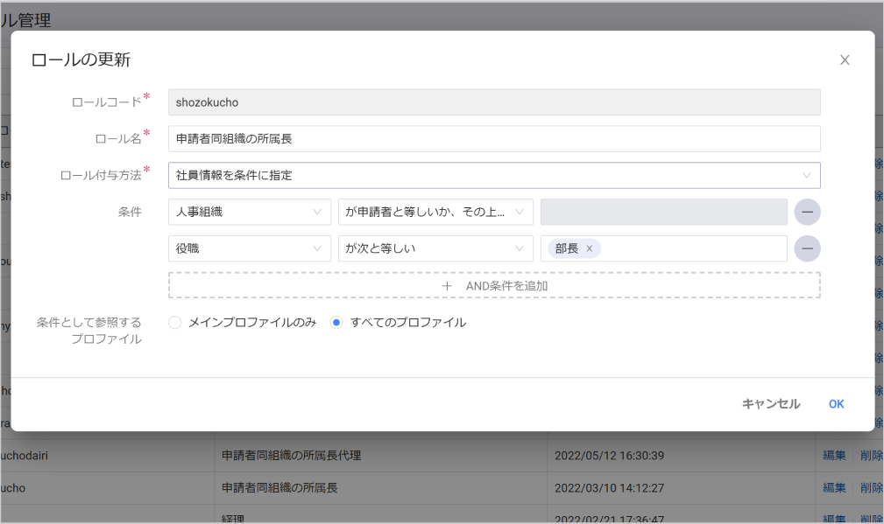Click the 編集 link on the shozokucho row
The height and width of the screenshot is (524, 884).
click(x=833, y=487)
